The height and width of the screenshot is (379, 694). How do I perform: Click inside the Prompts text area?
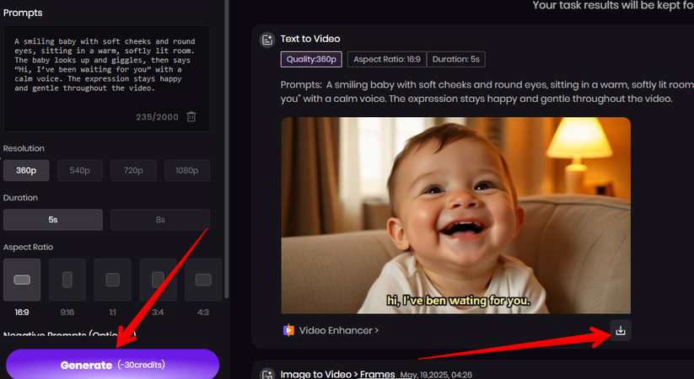[x=106, y=78]
